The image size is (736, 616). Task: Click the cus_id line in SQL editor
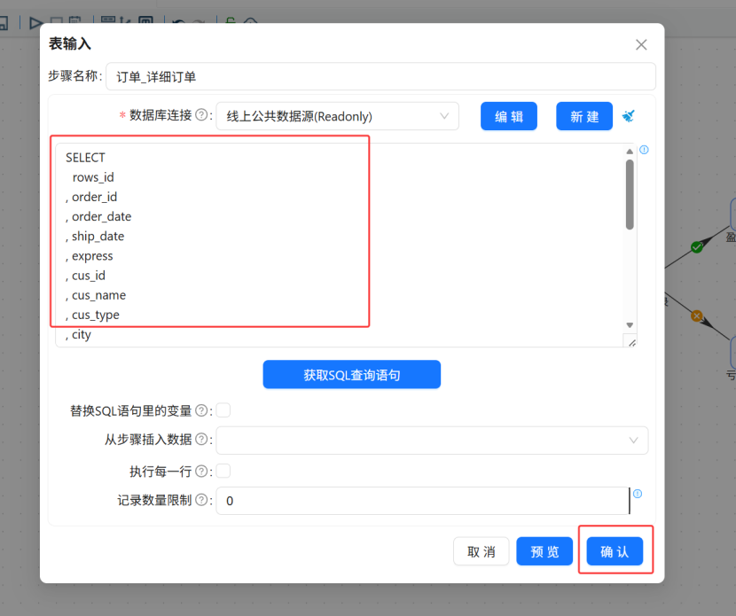[x=85, y=276]
